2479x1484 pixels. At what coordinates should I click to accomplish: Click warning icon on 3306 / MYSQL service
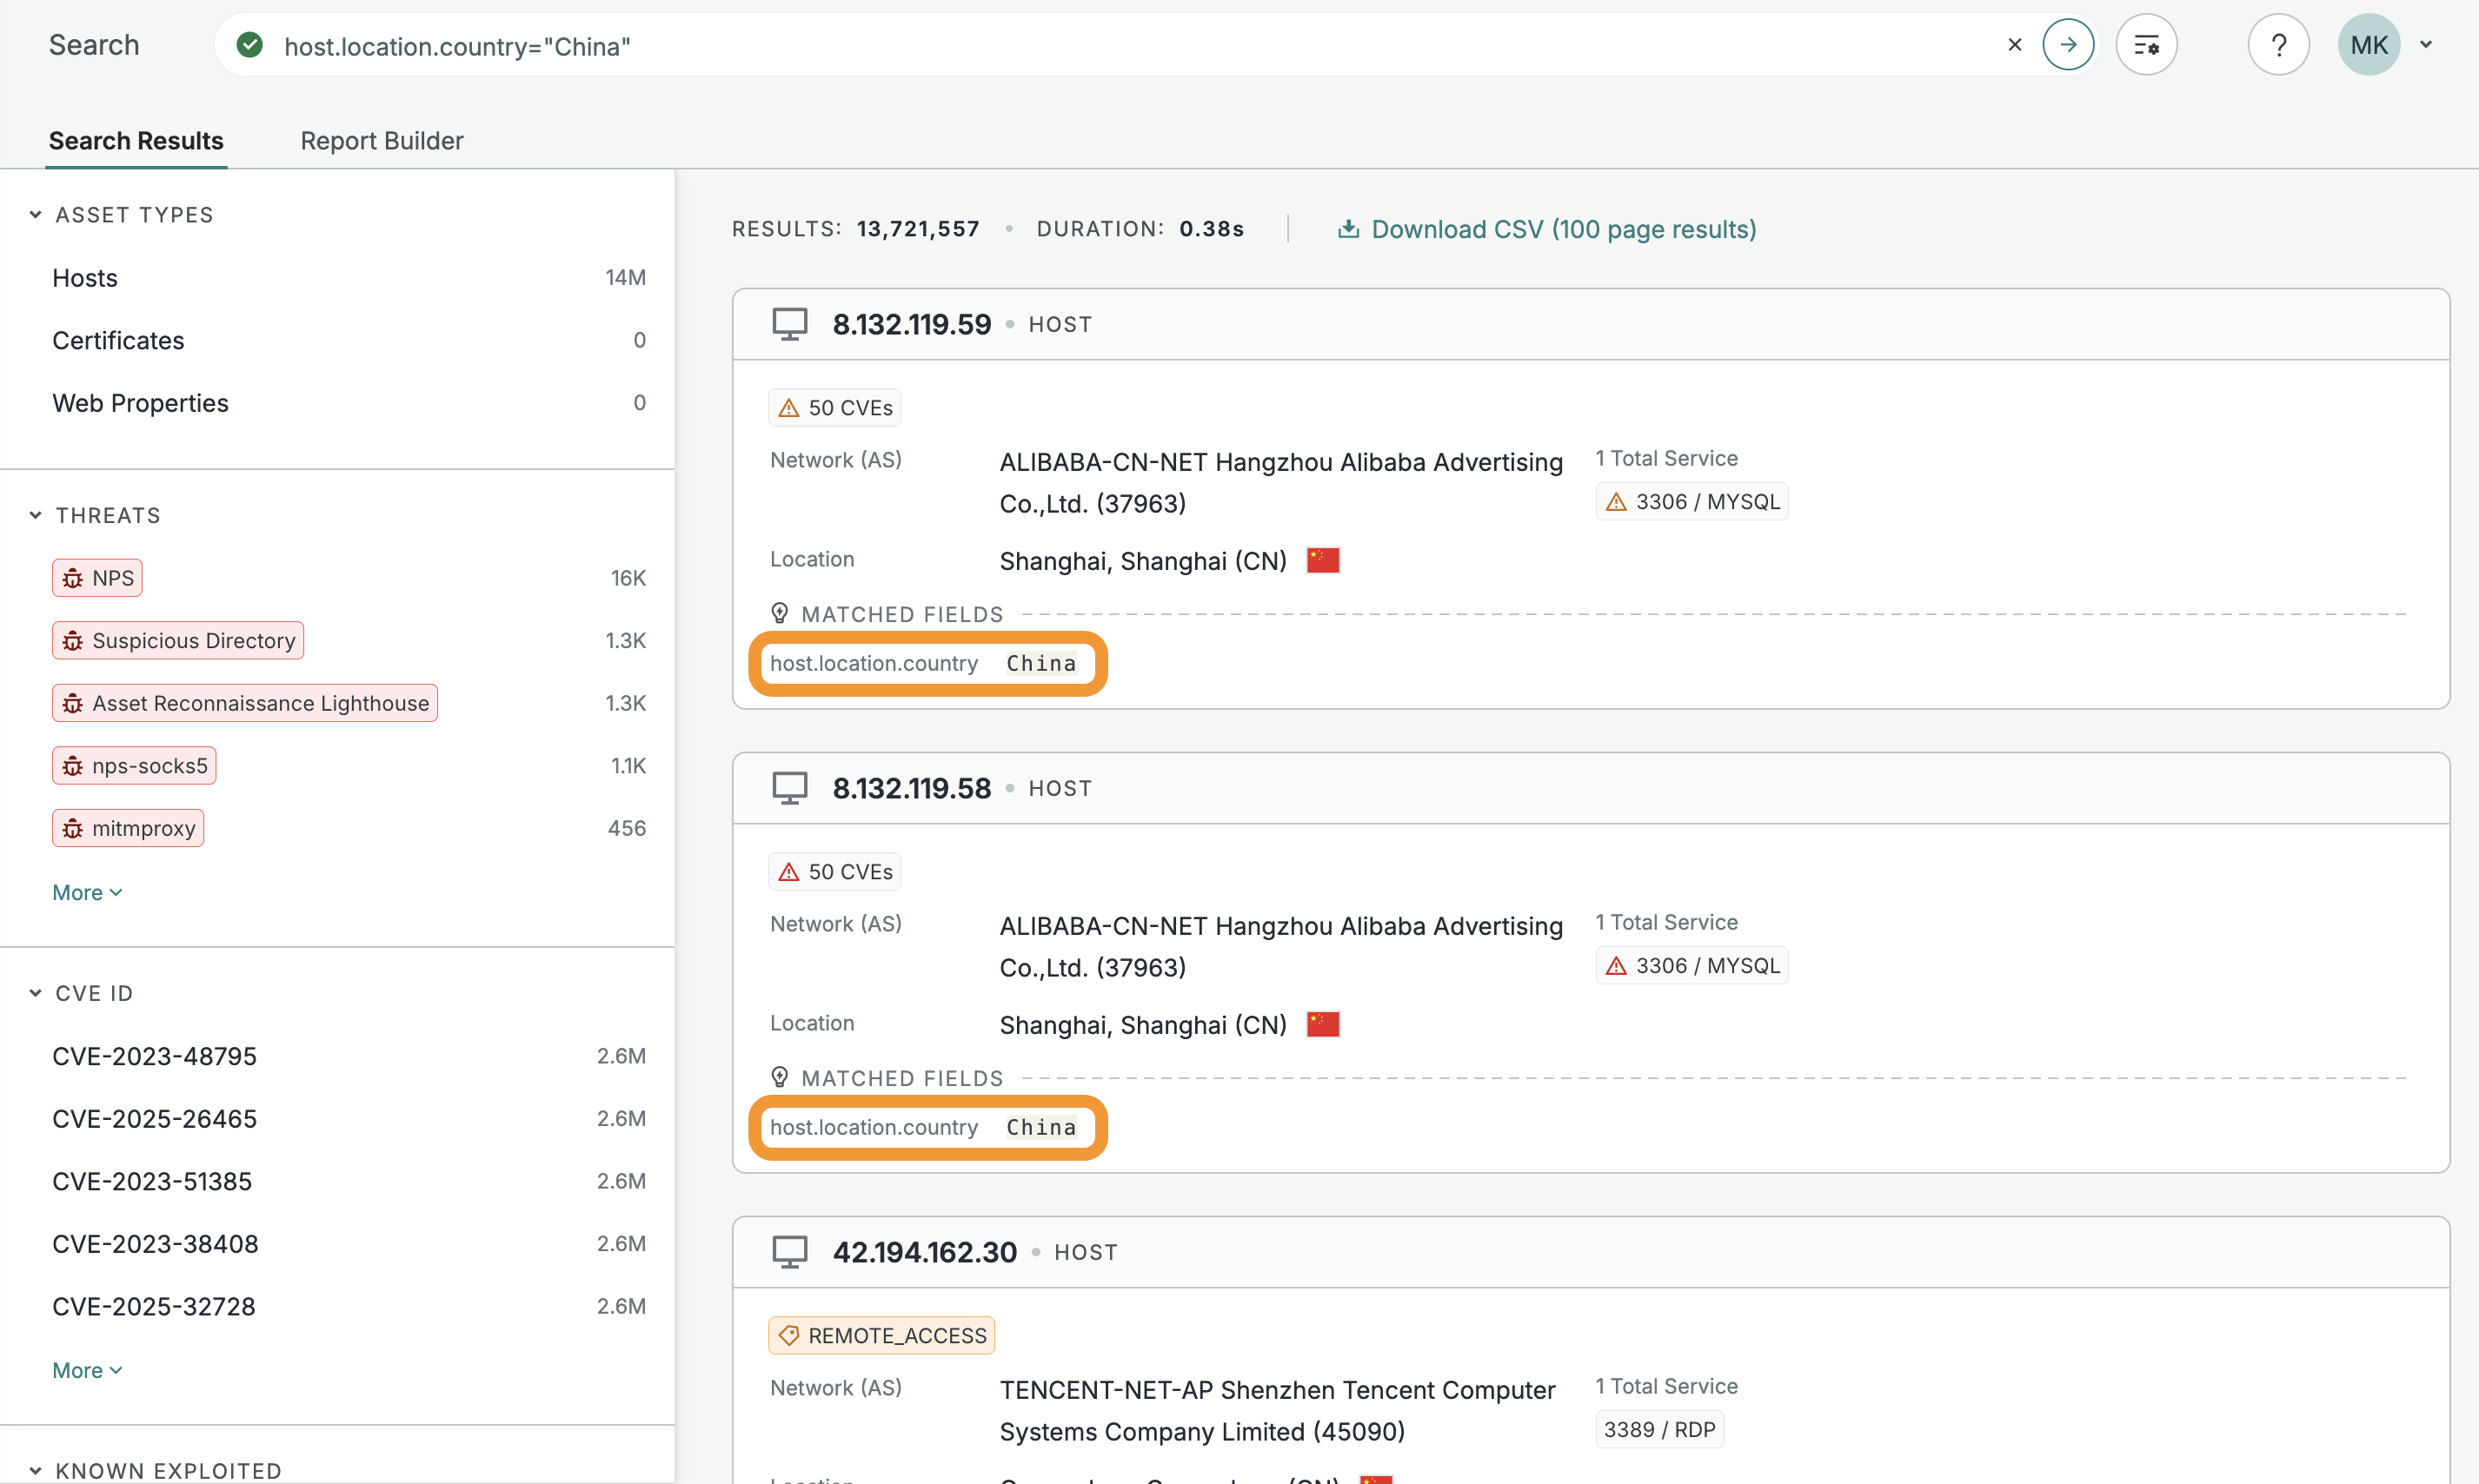pyautogui.click(x=1616, y=502)
